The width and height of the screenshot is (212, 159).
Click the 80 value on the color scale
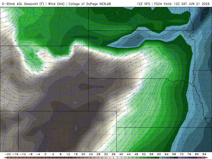click(x=197, y=154)
